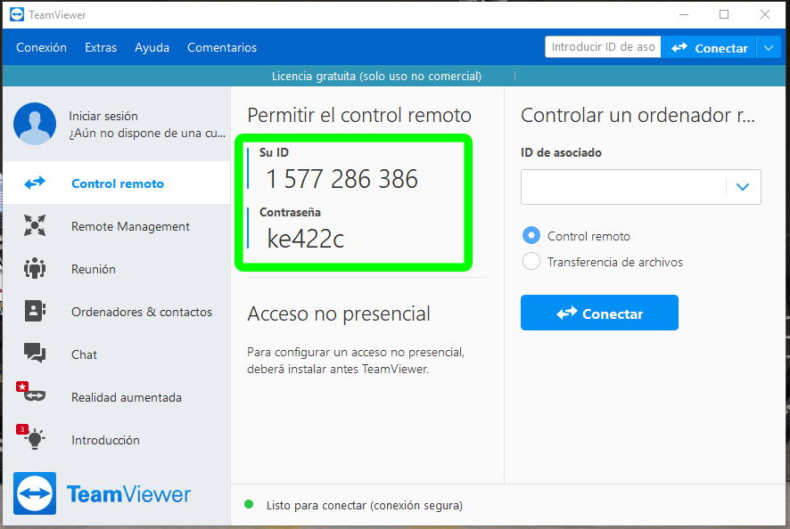
Task: Click the Licencia gratuita banner text
Action: click(x=376, y=76)
